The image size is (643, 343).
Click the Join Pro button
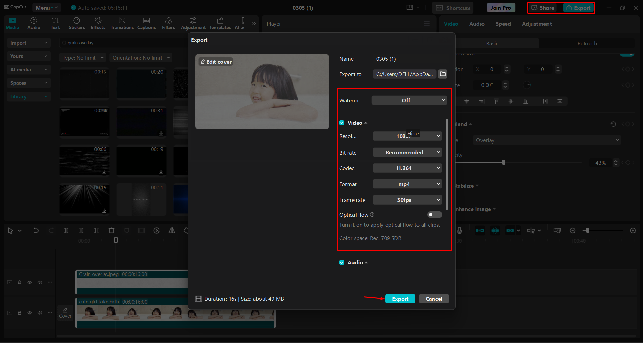click(501, 7)
